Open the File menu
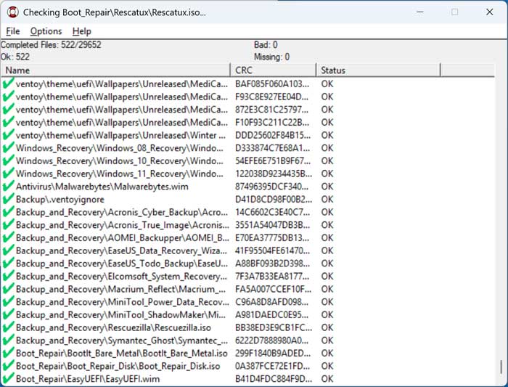This screenshot has width=508, height=387. coord(13,31)
